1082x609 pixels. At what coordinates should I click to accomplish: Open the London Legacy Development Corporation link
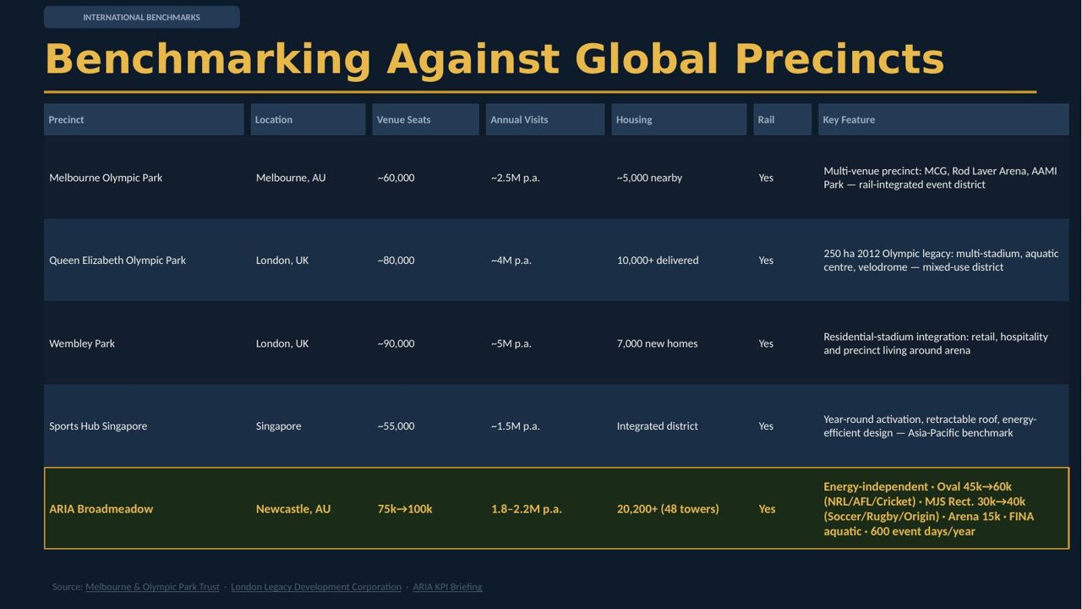[x=316, y=587]
